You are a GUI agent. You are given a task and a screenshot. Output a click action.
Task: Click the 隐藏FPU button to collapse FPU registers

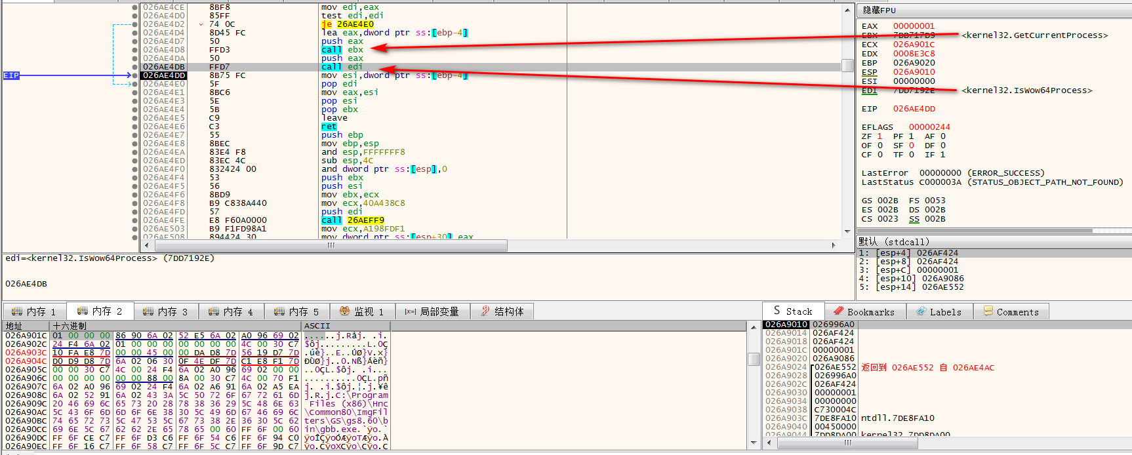879,10
